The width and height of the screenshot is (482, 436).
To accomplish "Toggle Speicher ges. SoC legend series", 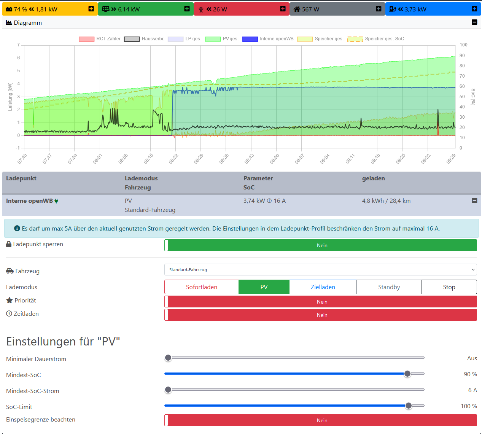I will 376,39.
